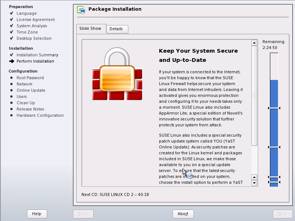The height and width of the screenshot is (221, 295).
Task: Click the paragraph starting 'If your system is connected'
Action: click(201, 98)
